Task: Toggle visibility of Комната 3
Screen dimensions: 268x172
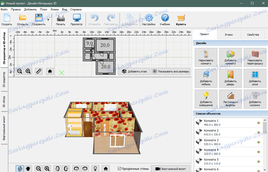Action: pos(259,142)
